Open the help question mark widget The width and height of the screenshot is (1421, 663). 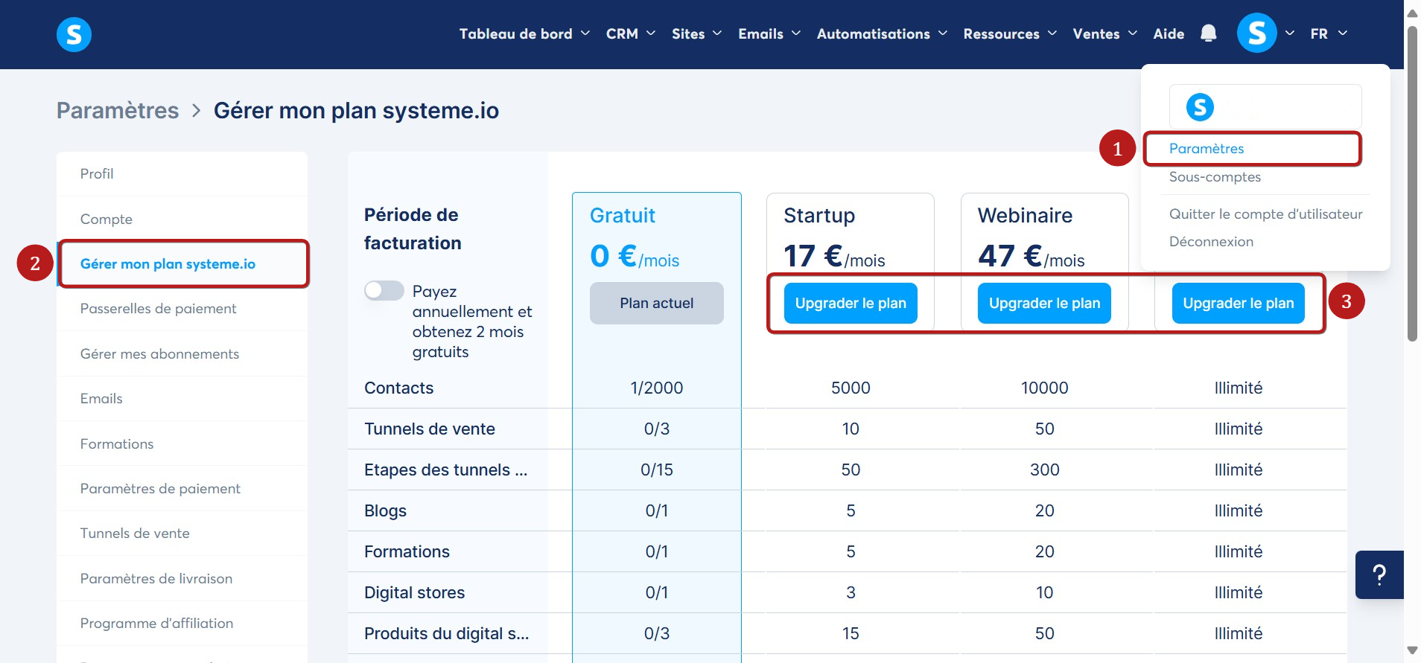pyautogui.click(x=1379, y=574)
